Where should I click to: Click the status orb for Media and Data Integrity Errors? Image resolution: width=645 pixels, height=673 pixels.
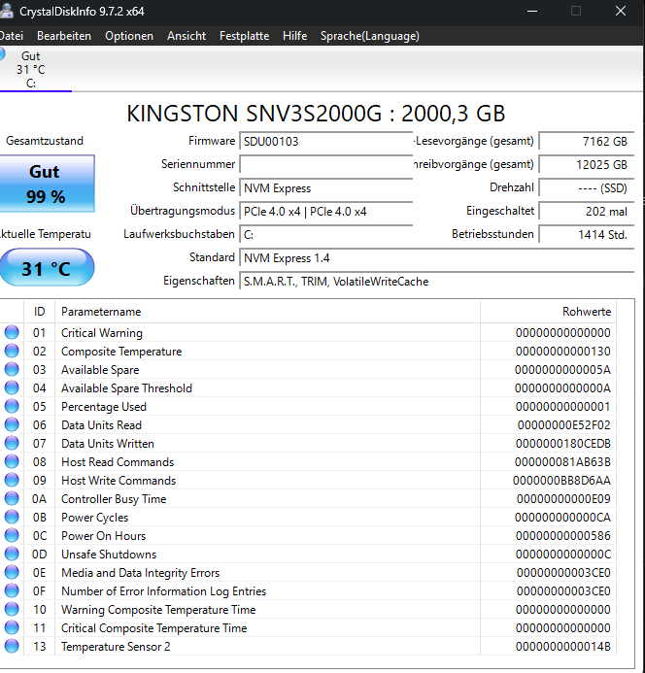[12, 572]
